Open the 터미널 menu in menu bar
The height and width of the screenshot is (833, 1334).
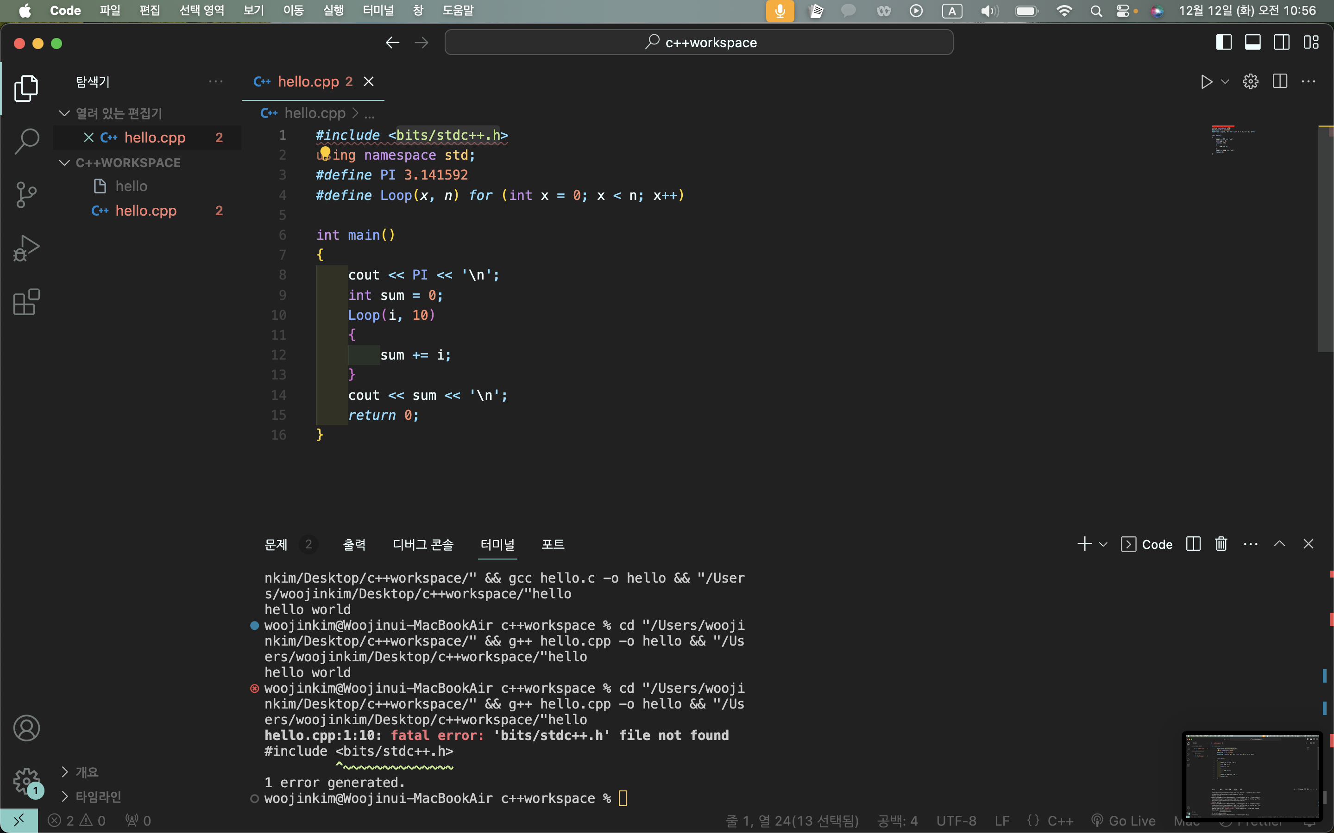[378, 11]
